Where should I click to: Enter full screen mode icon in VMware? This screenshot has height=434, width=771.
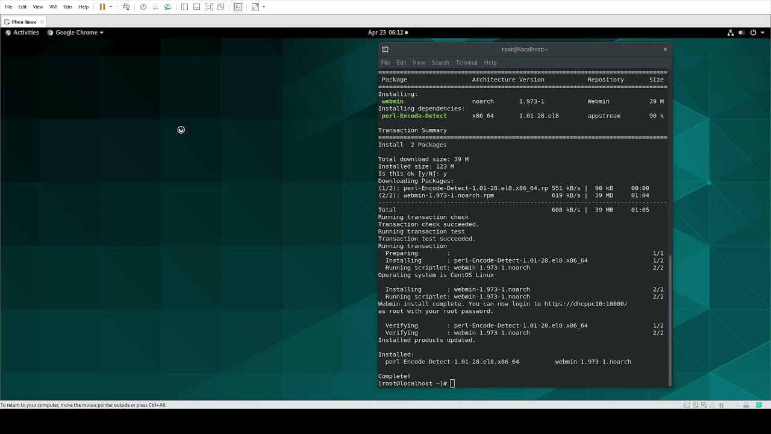[x=209, y=7]
